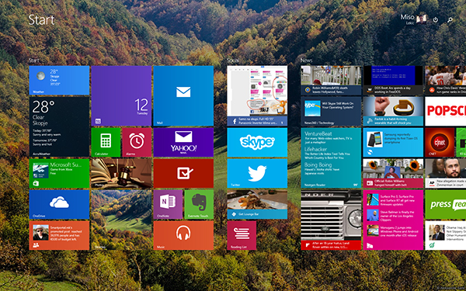Viewport: 466px width, 291px height.
Task: Open the Samsung Tizen smartphone news tile
Action: (393, 142)
